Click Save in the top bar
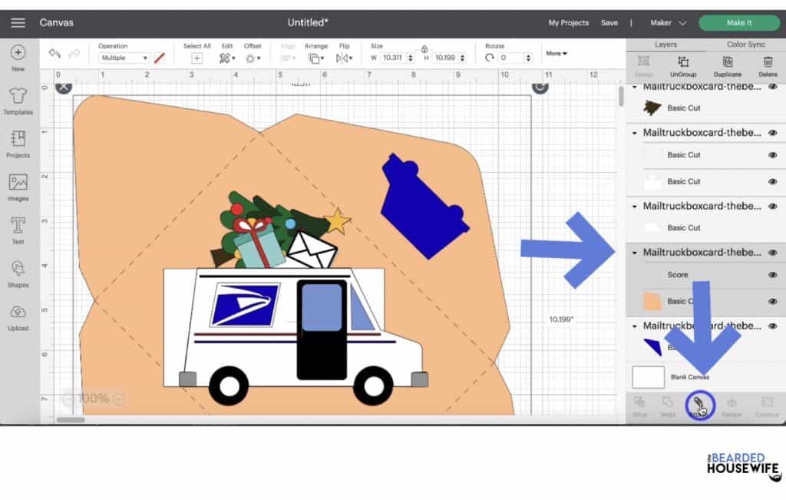This screenshot has width=786, height=500. [x=609, y=22]
